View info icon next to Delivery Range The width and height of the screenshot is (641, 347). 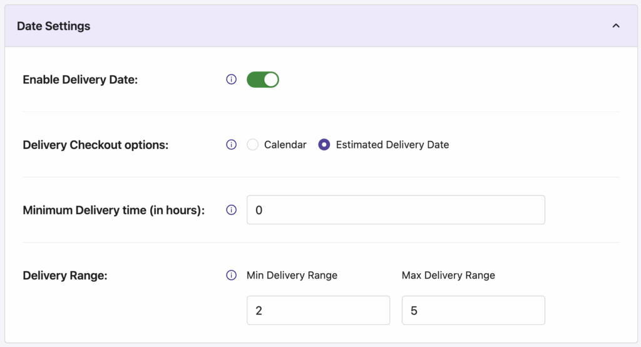point(232,275)
